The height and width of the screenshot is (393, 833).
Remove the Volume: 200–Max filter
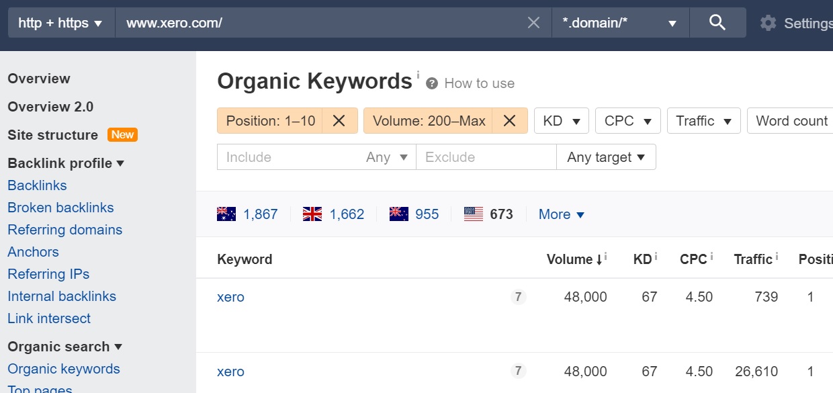(510, 121)
